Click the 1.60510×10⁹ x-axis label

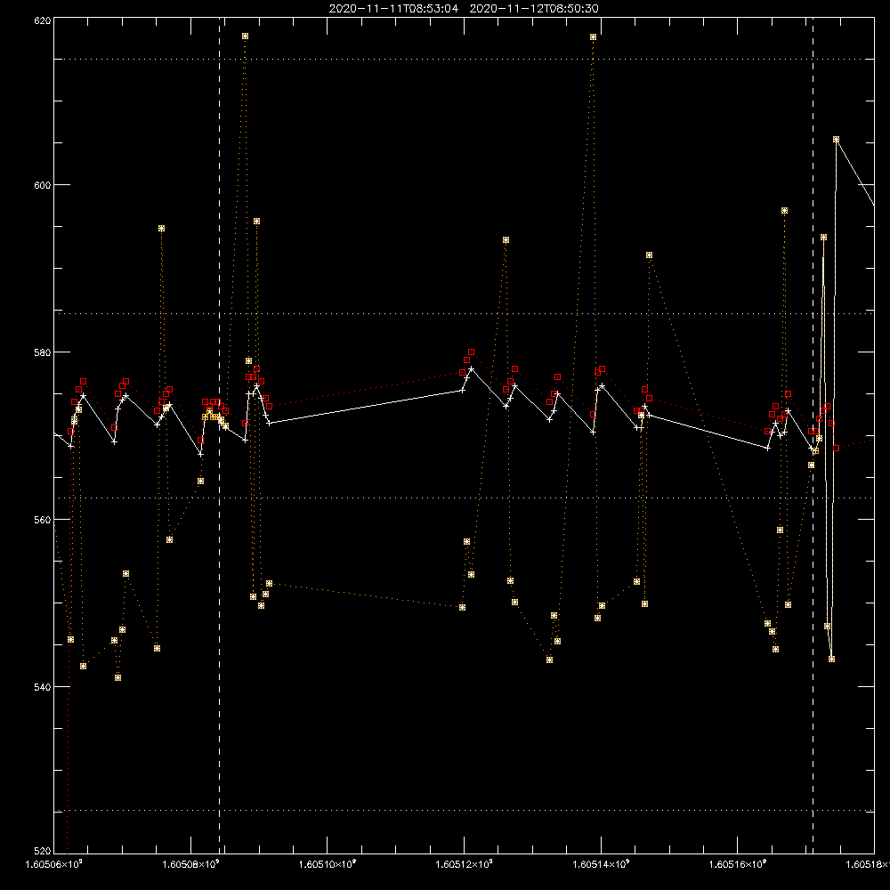[328, 864]
